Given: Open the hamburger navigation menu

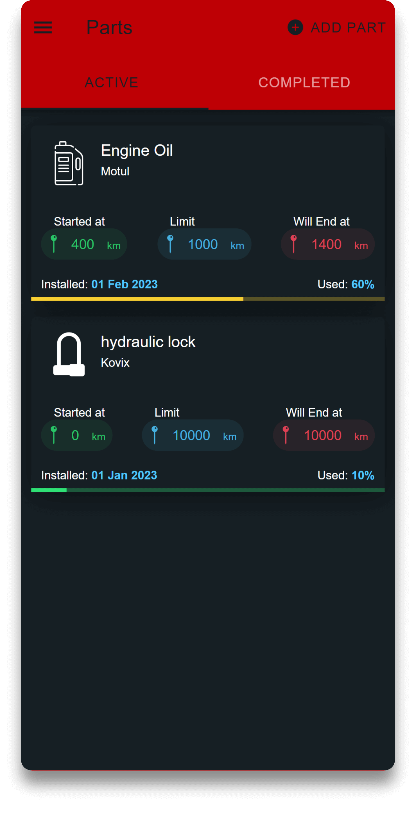Looking at the screenshot, I should 43,28.
